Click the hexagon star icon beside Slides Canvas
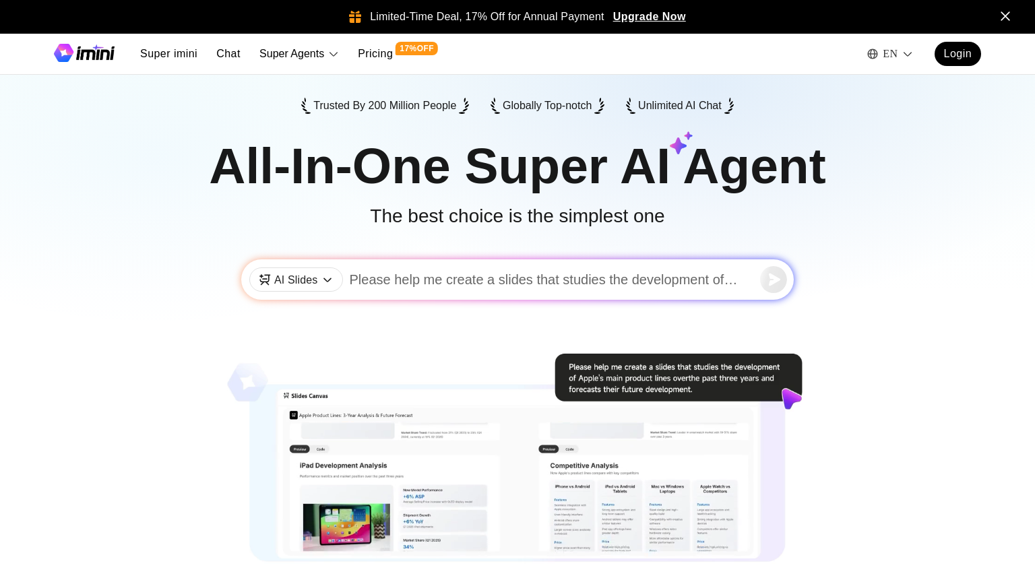This screenshot has height=582, width=1035. (247, 382)
